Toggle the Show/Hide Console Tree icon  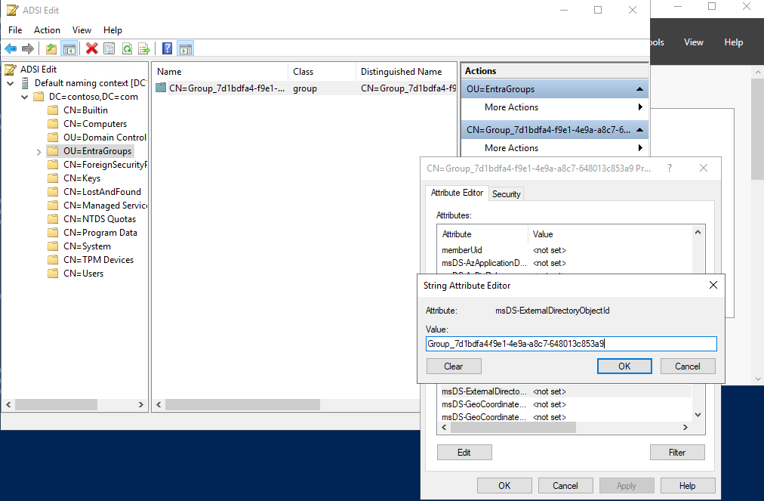[x=69, y=49]
